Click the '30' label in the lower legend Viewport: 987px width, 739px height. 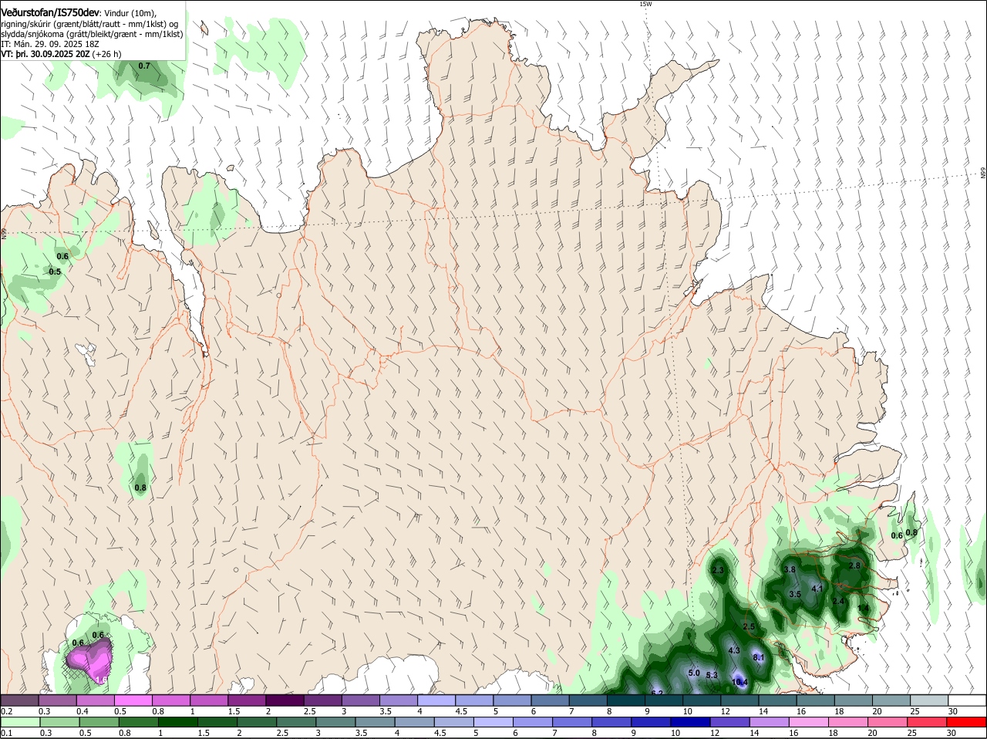click(952, 733)
